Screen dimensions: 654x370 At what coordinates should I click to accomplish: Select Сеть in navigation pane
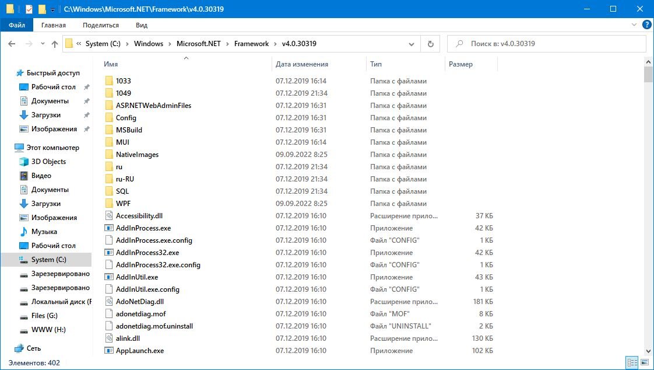point(34,348)
